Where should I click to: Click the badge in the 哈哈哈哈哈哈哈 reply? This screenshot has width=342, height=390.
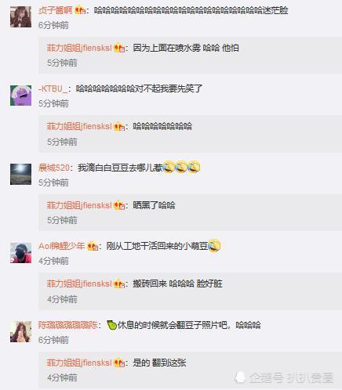pyautogui.click(x=119, y=127)
